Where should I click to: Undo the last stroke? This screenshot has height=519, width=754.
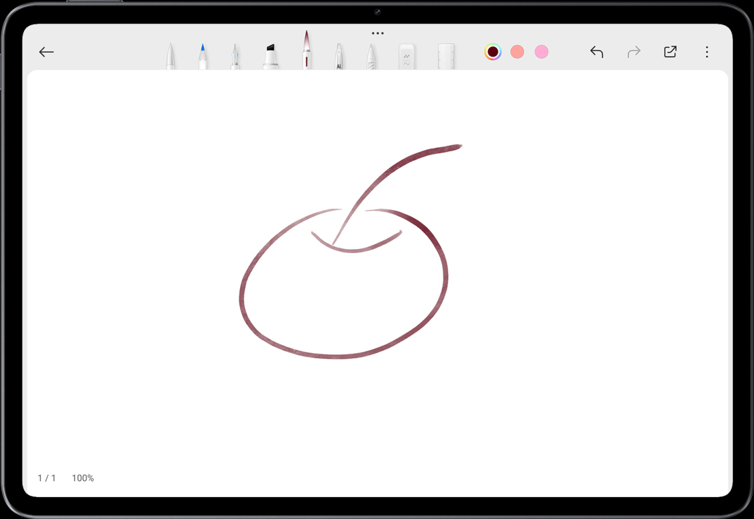click(x=597, y=52)
